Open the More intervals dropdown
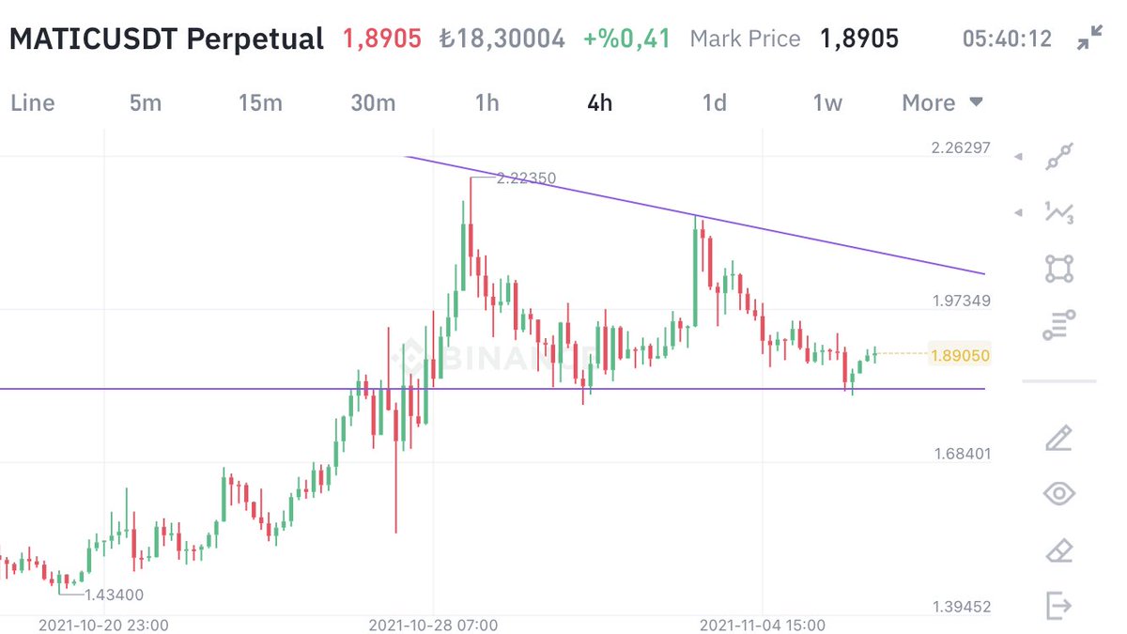The image size is (1127, 634). (x=942, y=102)
